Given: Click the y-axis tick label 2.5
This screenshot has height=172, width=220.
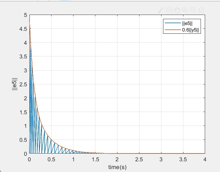Looking at the screenshot, I should 23,84.
